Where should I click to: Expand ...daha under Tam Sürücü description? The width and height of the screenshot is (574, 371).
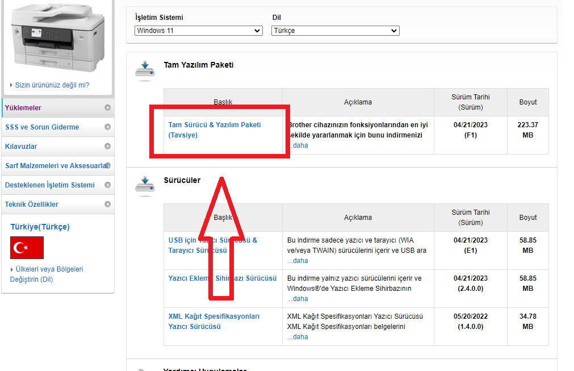[x=298, y=145]
